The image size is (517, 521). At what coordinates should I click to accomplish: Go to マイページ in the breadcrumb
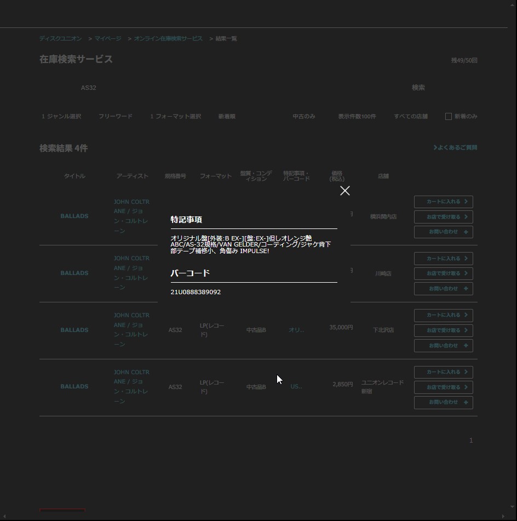(x=108, y=39)
